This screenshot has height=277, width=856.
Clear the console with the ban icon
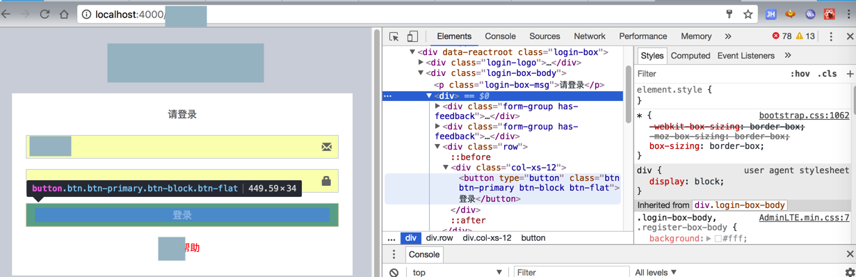pos(394,273)
